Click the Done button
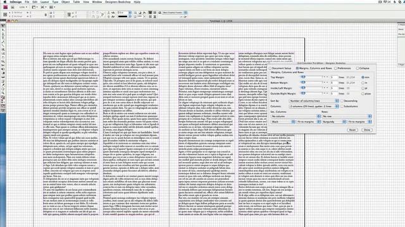Image resolution: width=405 pixels, height=227 pixels. (x=367, y=130)
